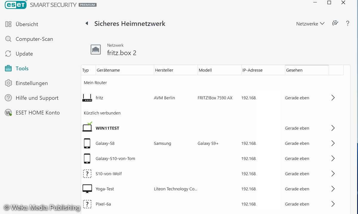Screen dimensions: 358x214
Task: Click the unknown device icon for Pixel-6a
Action: pyautogui.click(x=87, y=204)
